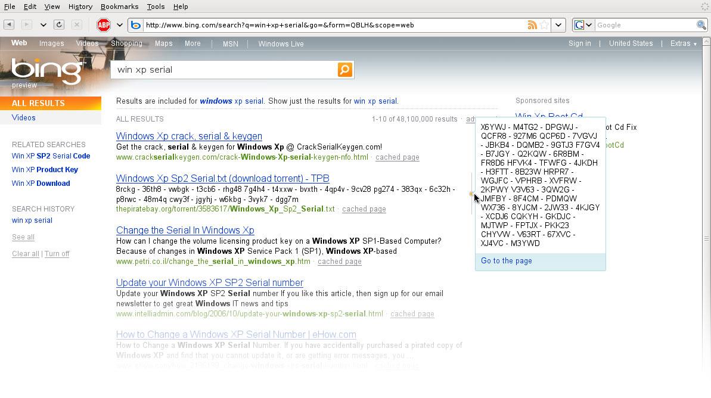
Task: Open the Tools menu
Action: (156, 7)
